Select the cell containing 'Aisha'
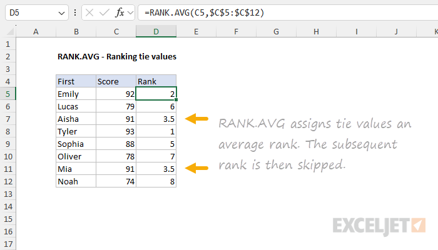 (76, 119)
